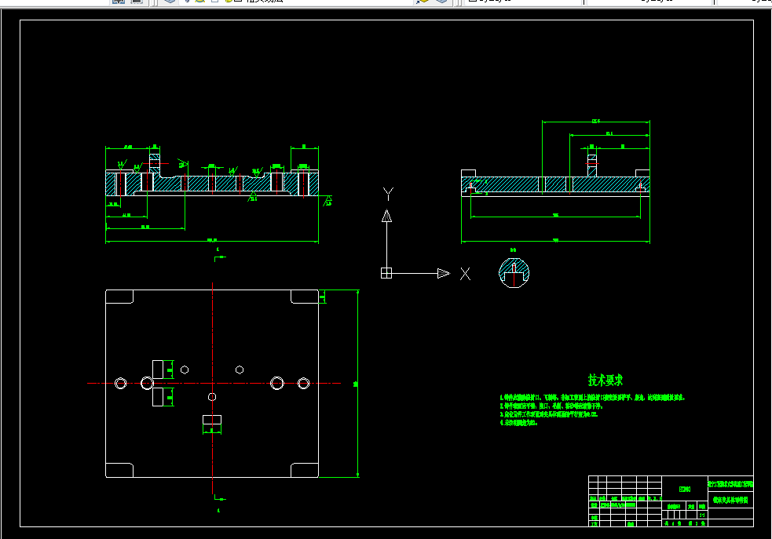Select the hatched right section view
Image resolution: width=772 pixels, height=539 pixels.
(x=555, y=182)
